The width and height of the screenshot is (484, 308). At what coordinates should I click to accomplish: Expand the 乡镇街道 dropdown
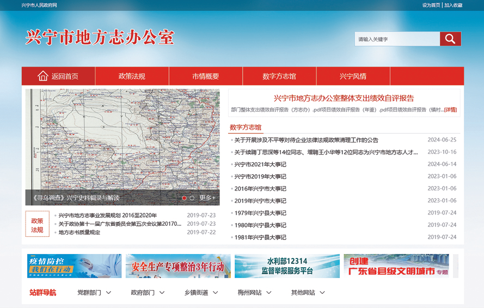201,293
